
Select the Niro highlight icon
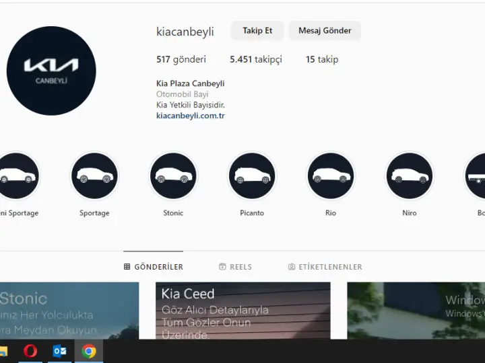tap(410, 176)
